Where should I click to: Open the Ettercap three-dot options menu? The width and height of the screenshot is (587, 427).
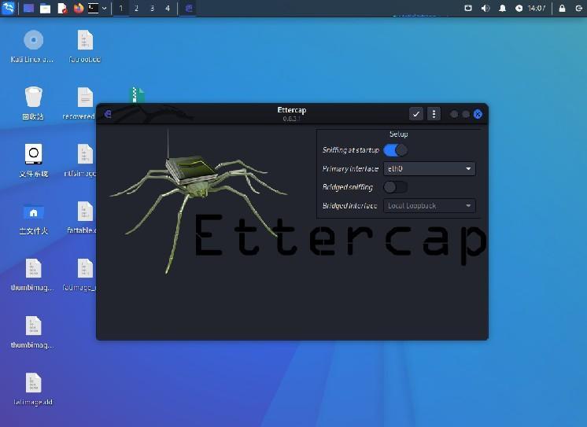[434, 114]
